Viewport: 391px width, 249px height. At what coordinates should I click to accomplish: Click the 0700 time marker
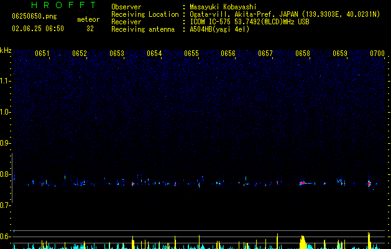(377, 54)
